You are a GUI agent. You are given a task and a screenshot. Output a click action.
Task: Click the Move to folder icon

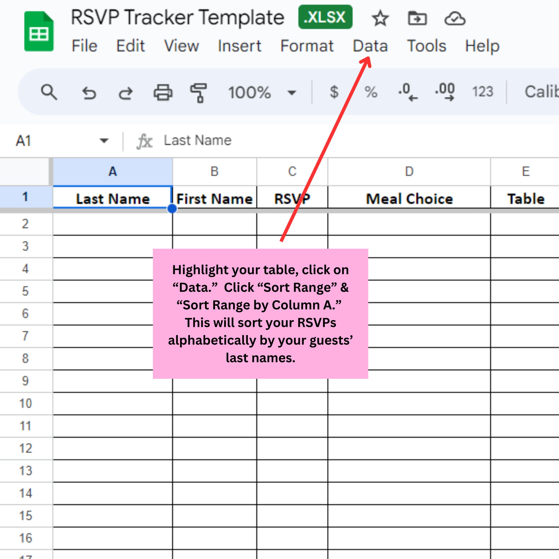tap(418, 18)
